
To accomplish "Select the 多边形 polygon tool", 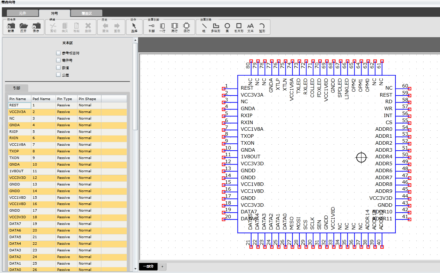I will coord(216,28).
